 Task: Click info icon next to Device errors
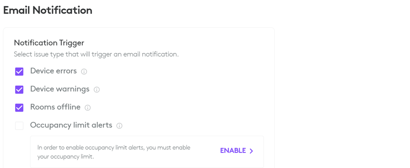(84, 72)
